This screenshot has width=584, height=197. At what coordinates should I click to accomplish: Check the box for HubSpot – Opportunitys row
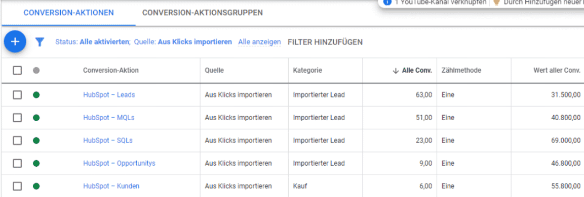(x=17, y=164)
